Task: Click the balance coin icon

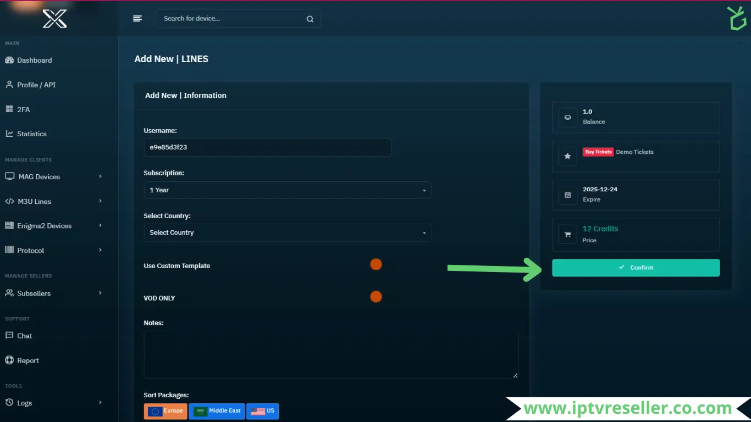Action: [567, 117]
